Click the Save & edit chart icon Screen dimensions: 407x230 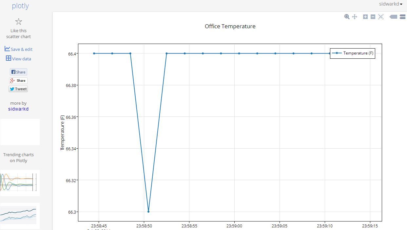[7, 49]
